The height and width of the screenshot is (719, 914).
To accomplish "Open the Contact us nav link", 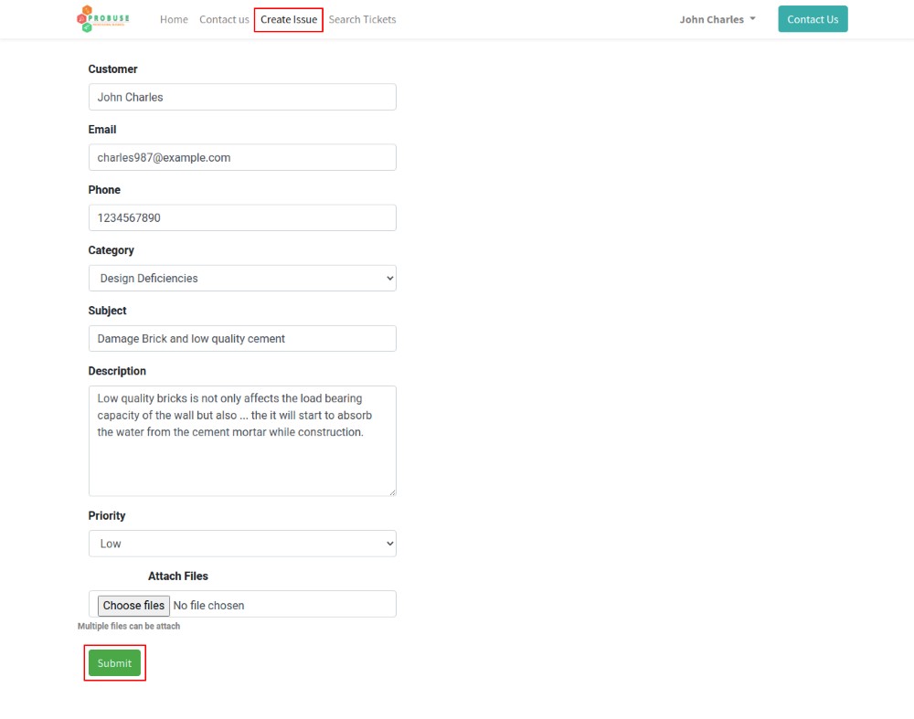I will click(224, 19).
